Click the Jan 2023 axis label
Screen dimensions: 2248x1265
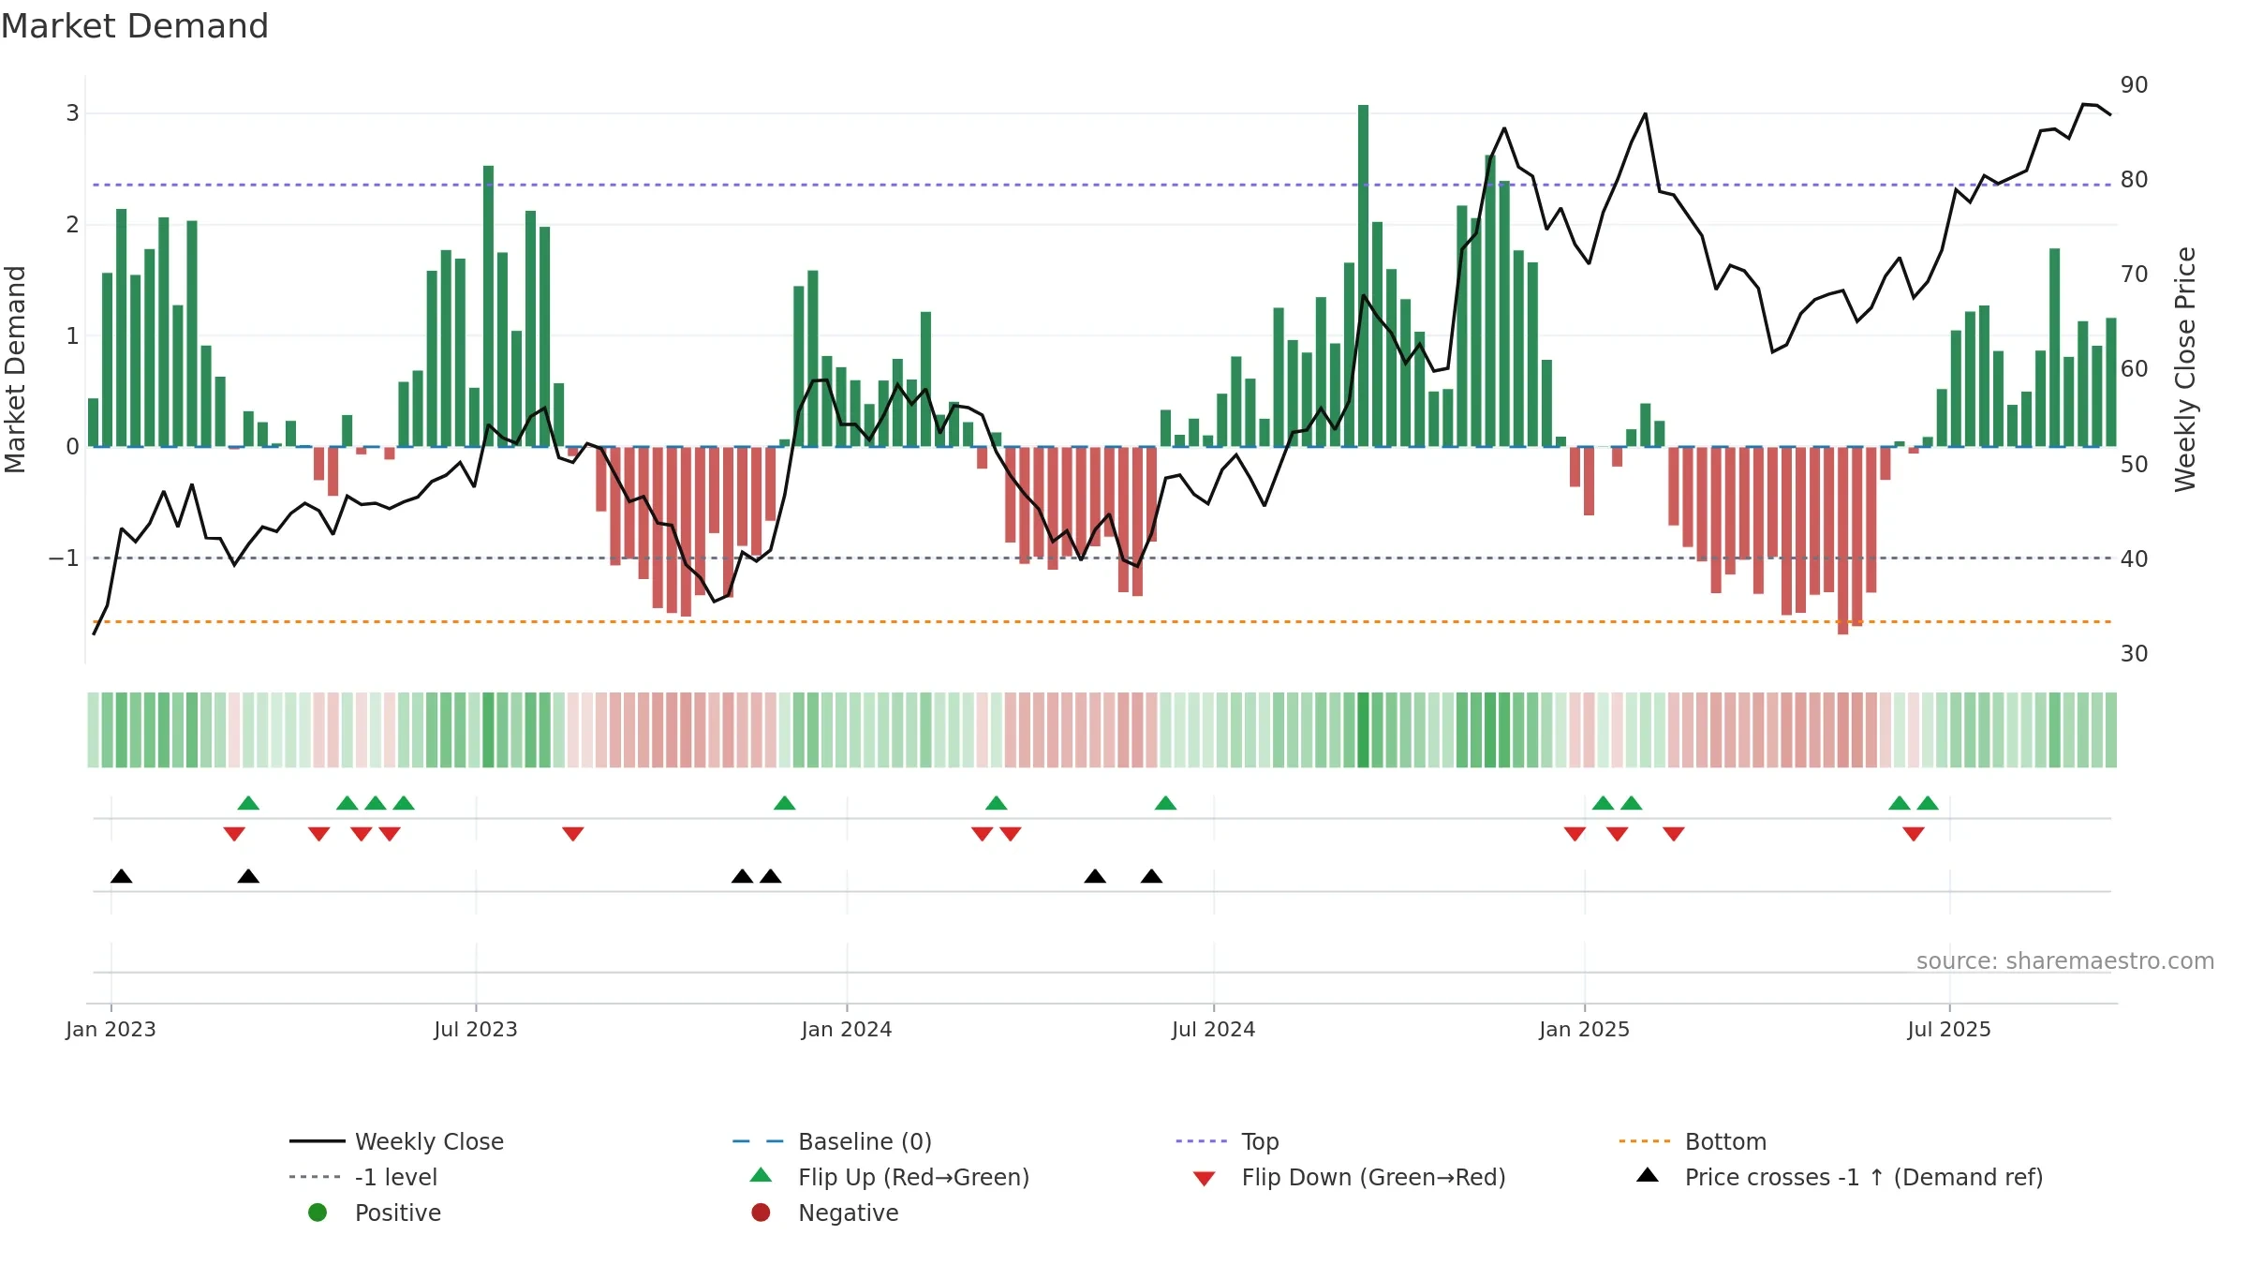click(x=111, y=1030)
